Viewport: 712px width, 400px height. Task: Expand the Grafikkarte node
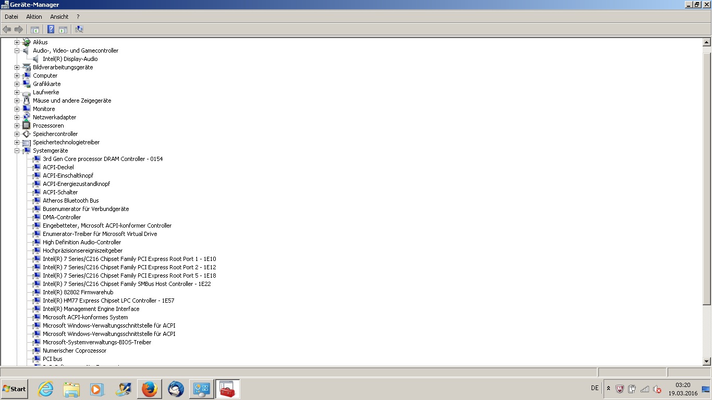(x=17, y=84)
